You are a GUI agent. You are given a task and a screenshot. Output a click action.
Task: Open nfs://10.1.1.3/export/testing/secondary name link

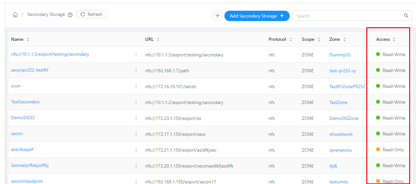[x=50, y=54]
